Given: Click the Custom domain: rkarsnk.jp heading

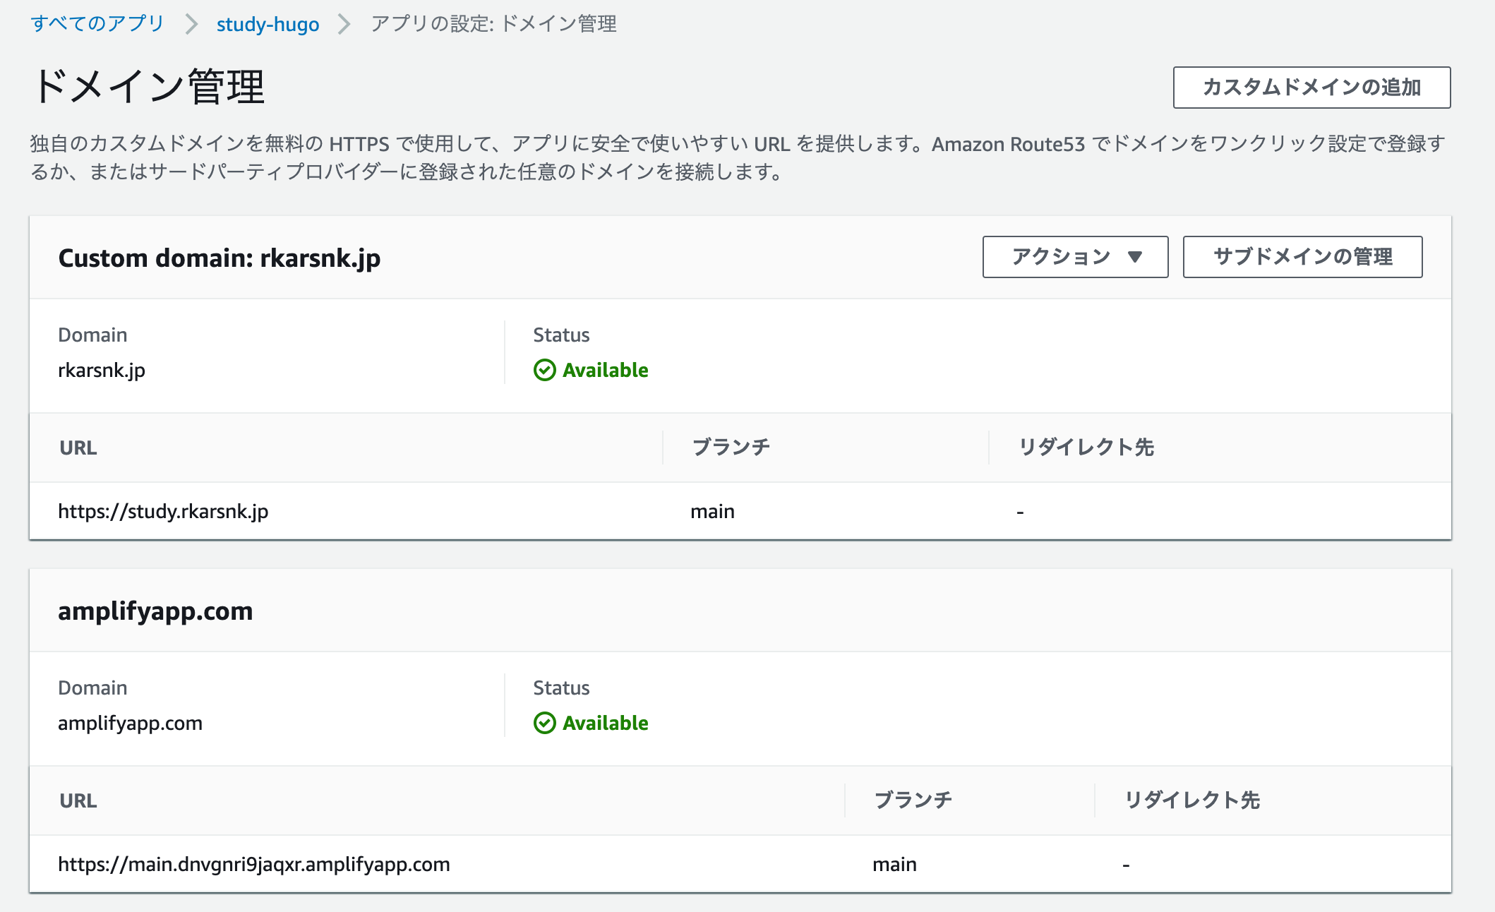Looking at the screenshot, I should click(220, 258).
